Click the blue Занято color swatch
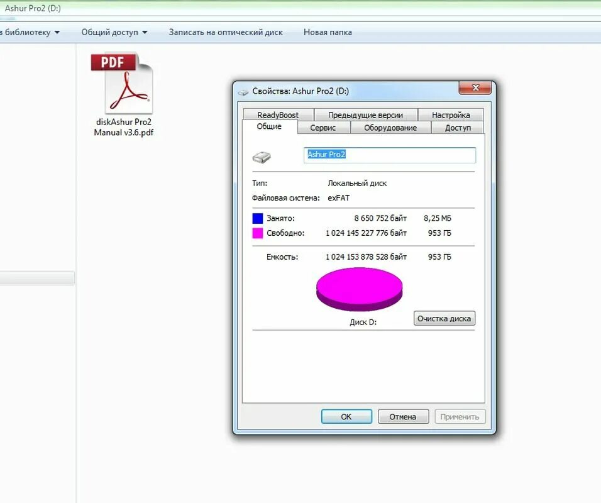The width and height of the screenshot is (601, 503). 258,218
